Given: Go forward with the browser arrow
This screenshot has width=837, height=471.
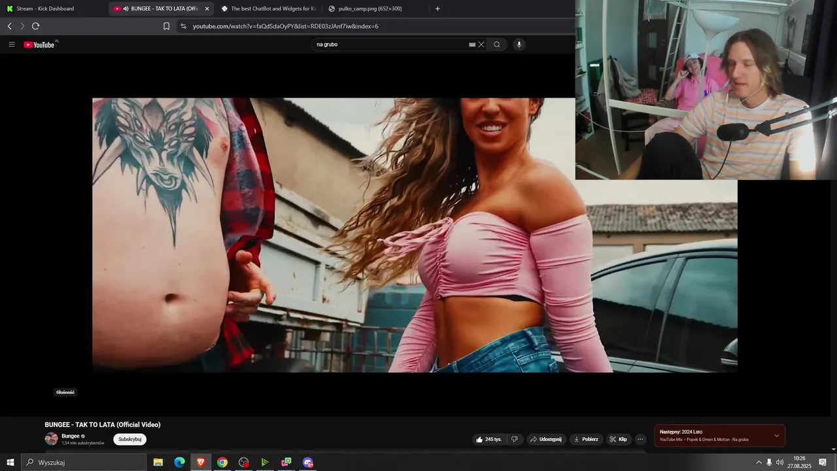Looking at the screenshot, I should tap(22, 26).
